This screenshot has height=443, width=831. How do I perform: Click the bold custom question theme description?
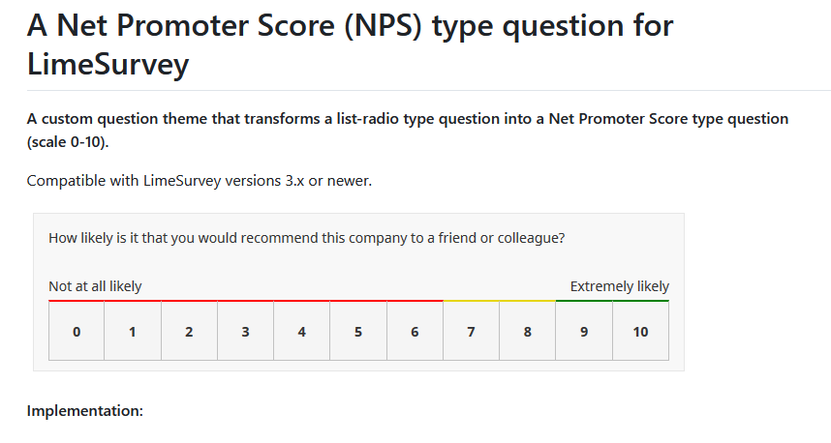[407, 129]
